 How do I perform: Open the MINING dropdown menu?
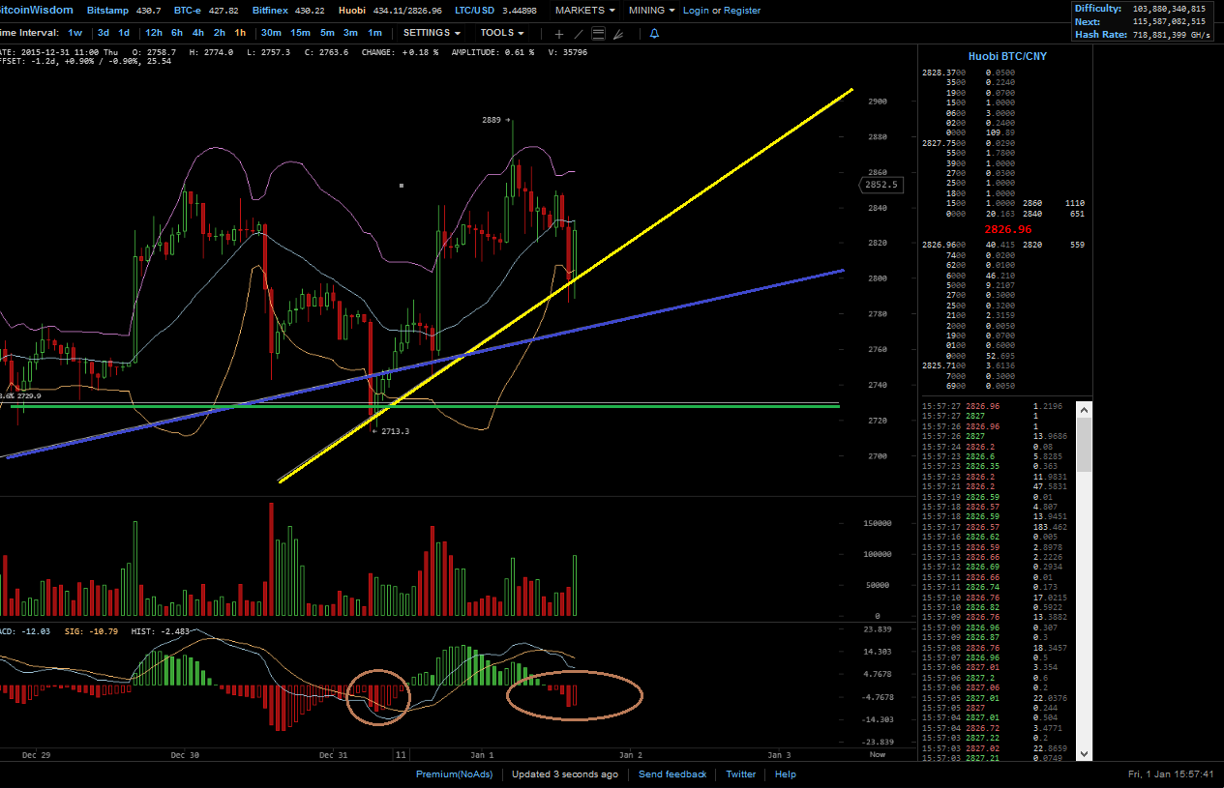point(651,11)
